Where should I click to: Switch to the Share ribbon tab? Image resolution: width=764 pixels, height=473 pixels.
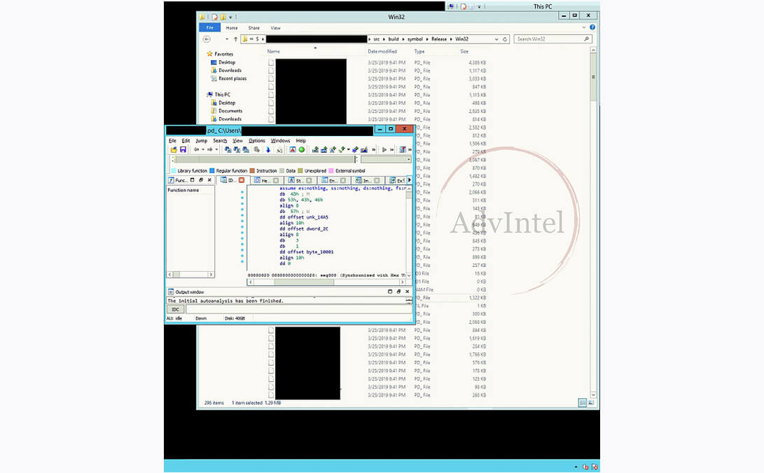point(253,28)
